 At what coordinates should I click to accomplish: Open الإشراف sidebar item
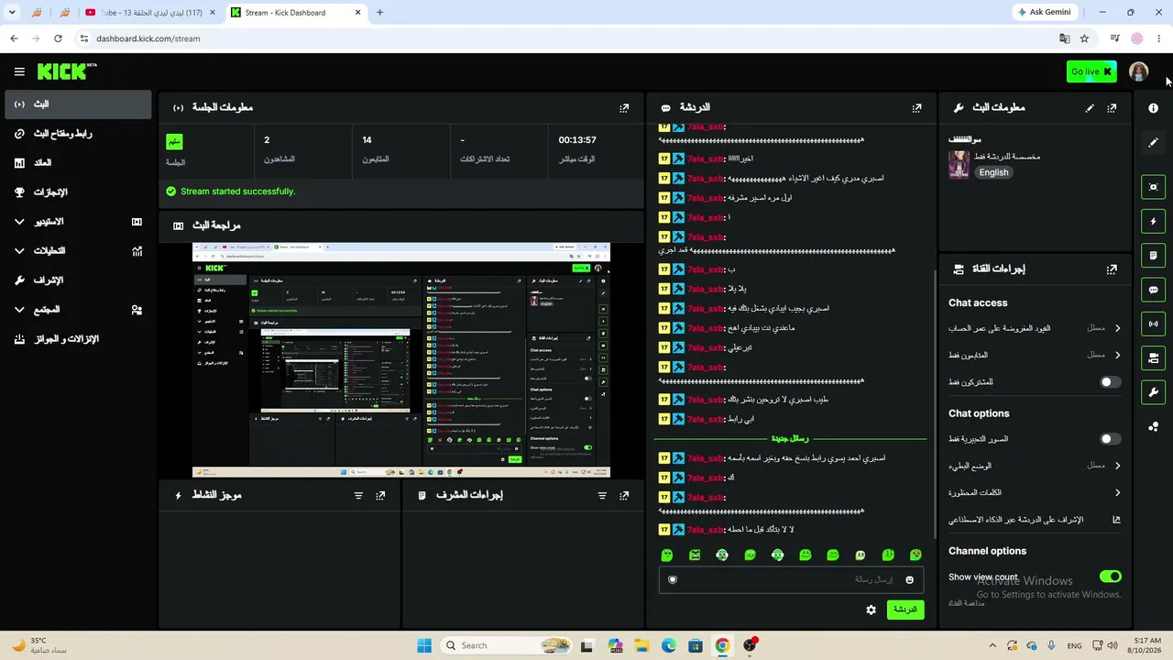[78, 280]
